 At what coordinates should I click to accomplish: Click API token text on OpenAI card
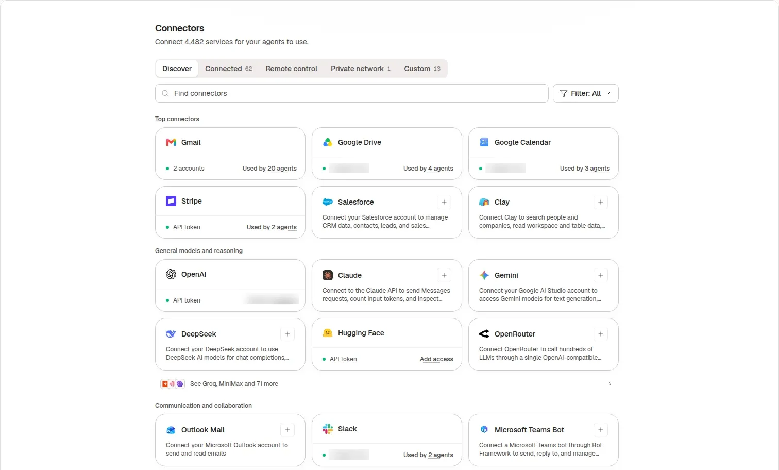187,300
